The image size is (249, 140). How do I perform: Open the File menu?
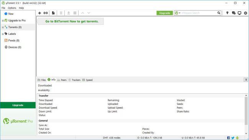tap(3, 8)
